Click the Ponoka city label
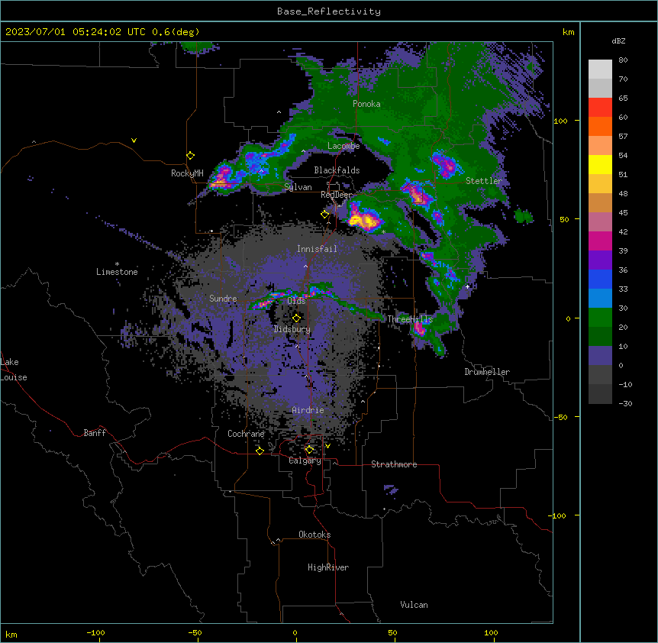This screenshot has width=658, height=643. tap(366, 104)
